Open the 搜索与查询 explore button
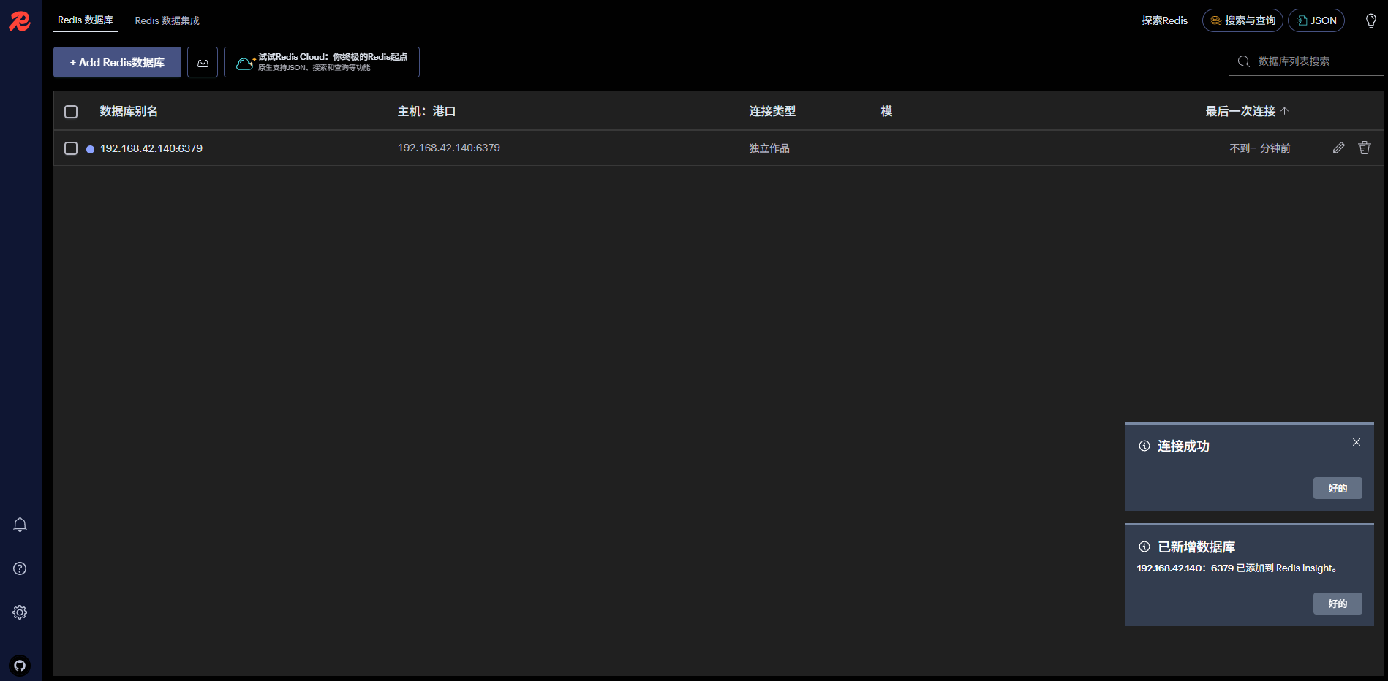 (x=1242, y=20)
